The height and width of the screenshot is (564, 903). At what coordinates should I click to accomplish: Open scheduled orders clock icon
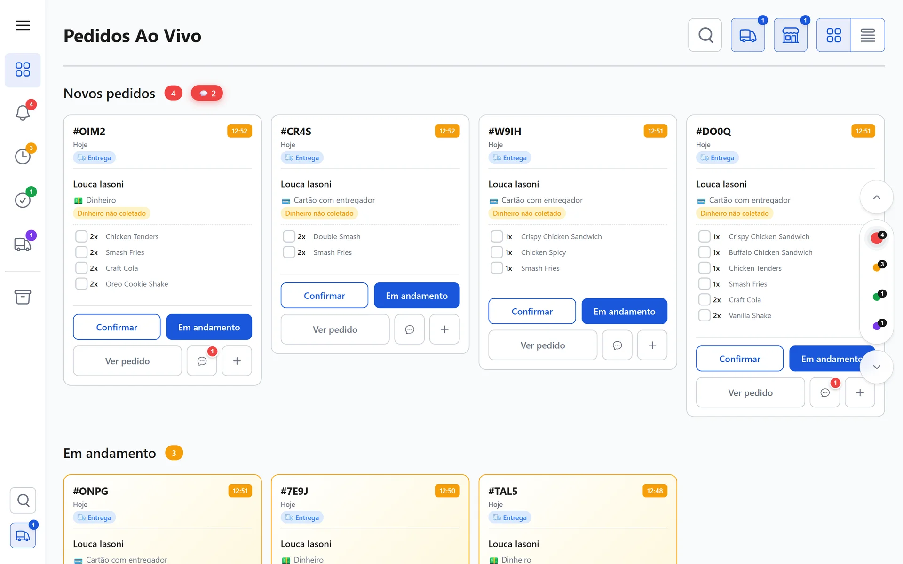click(23, 156)
